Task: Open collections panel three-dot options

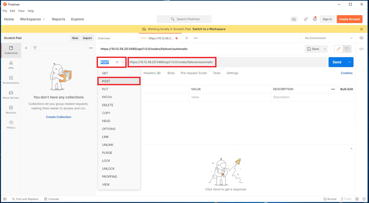Action: [91, 48]
